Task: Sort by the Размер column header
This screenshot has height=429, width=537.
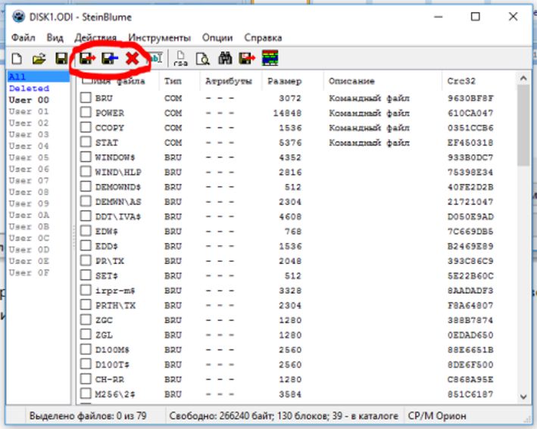Action: pos(284,81)
